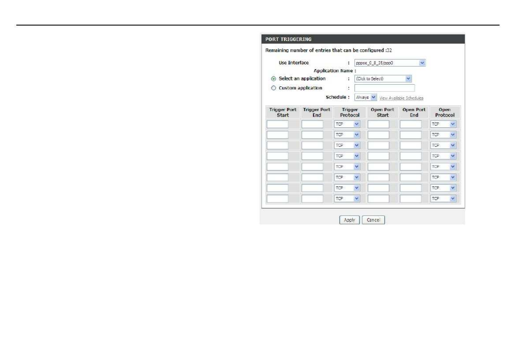This screenshot has width=515, height=364.
Task: Click first row Open Port Start field
Action: tap(378, 124)
